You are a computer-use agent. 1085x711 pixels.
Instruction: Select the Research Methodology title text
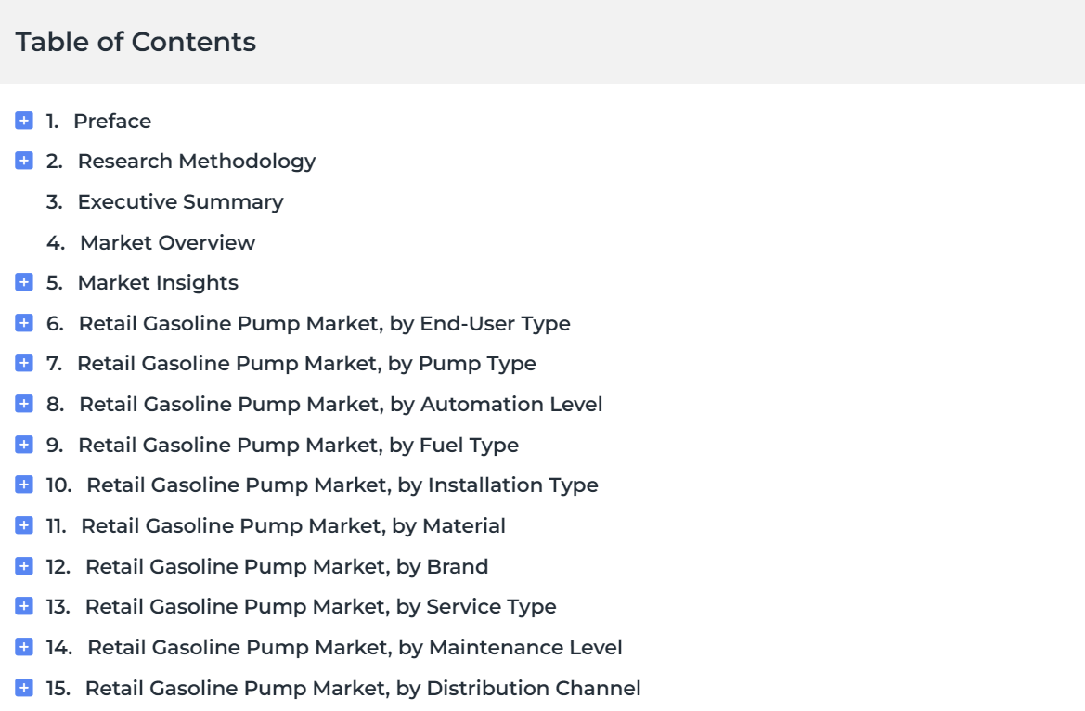[196, 161]
